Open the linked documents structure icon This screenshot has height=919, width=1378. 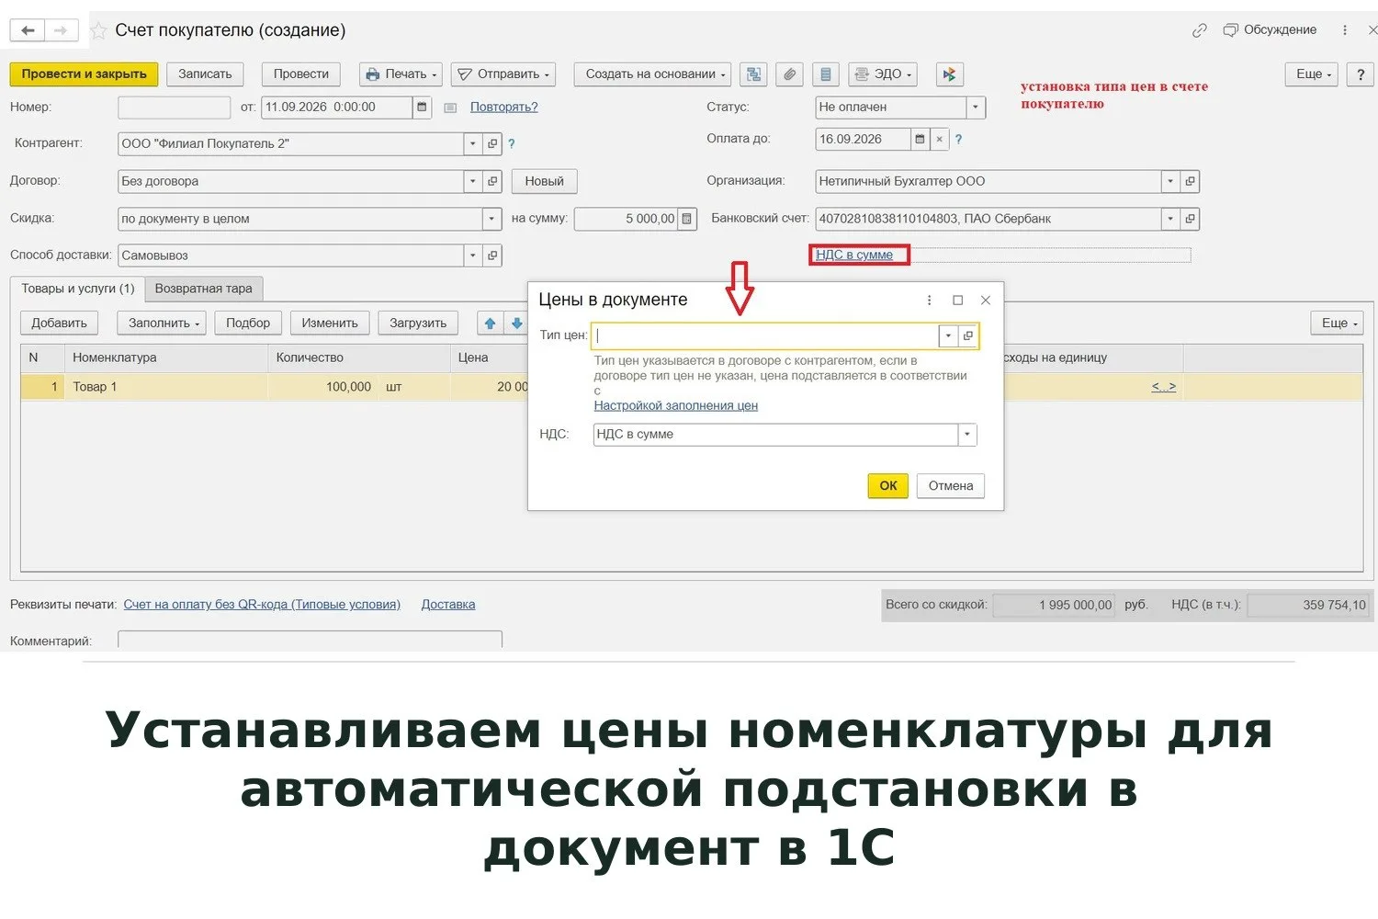click(x=754, y=74)
